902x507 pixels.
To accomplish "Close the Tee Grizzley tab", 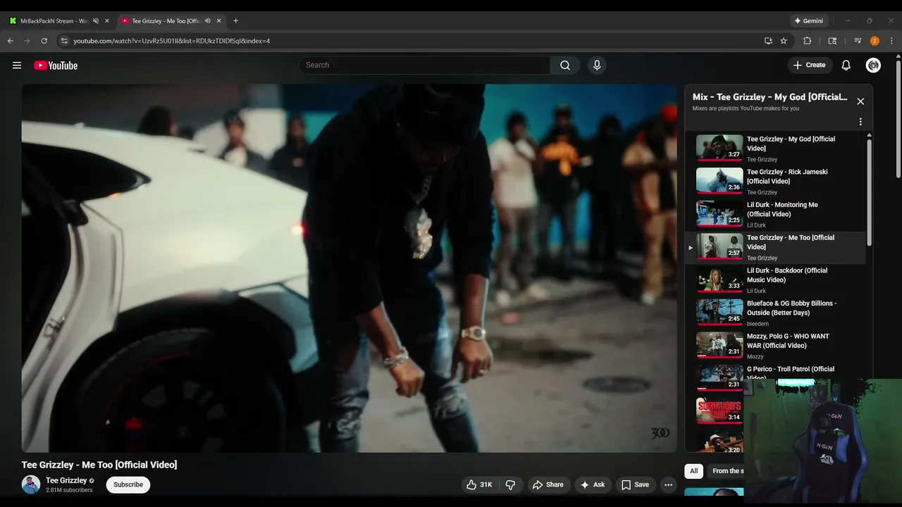I will point(219,21).
